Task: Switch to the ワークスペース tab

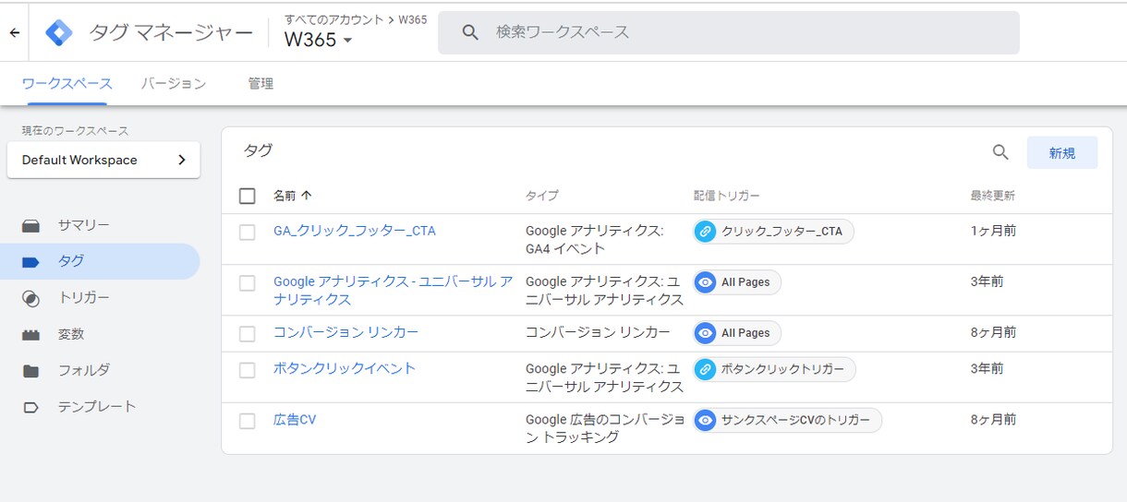Action: (67, 84)
